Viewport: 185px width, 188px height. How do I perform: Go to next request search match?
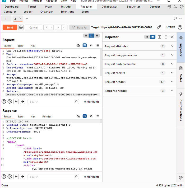click(22, 101)
